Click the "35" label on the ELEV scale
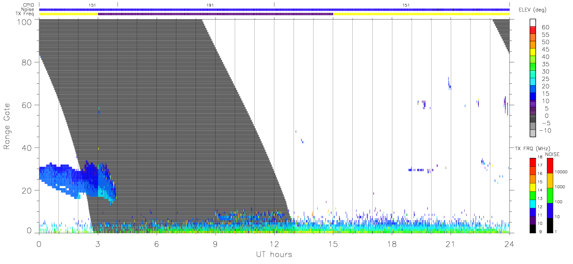The width and height of the screenshot is (573, 264). [x=545, y=64]
